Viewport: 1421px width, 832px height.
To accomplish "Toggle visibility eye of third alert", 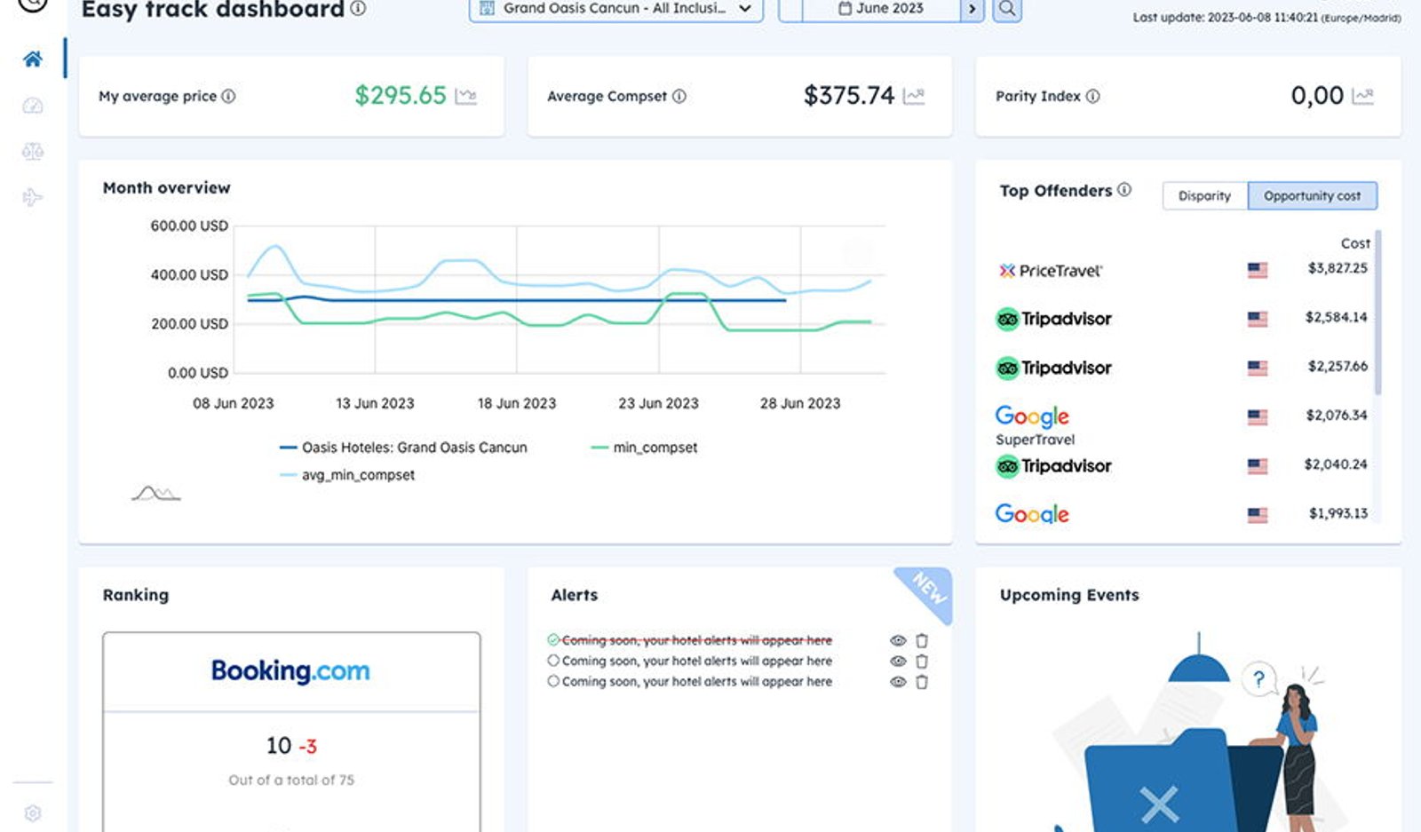I will (898, 682).
